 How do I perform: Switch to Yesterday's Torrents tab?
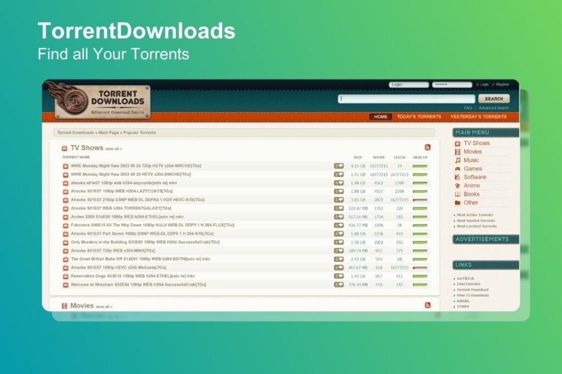pos(478,117)
